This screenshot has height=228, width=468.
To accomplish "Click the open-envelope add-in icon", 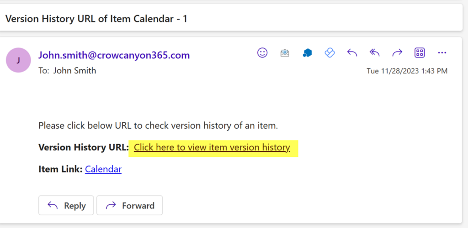I will pos(285,53).
